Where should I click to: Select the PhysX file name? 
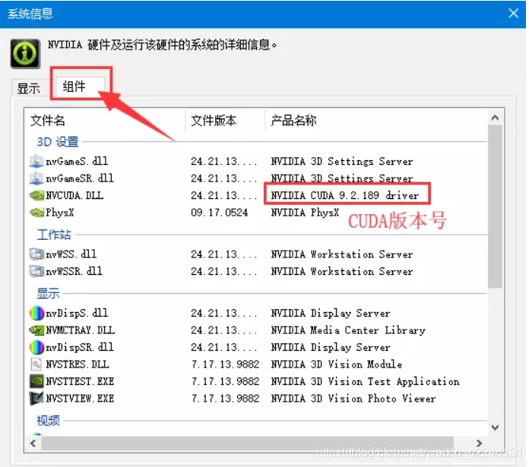tap(60, 213)
